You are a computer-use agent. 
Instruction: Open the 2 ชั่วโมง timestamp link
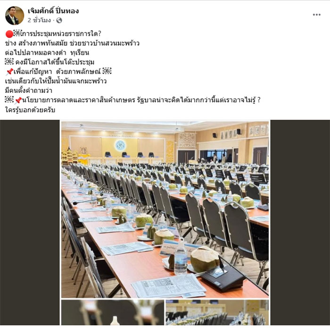pos(39,20)
